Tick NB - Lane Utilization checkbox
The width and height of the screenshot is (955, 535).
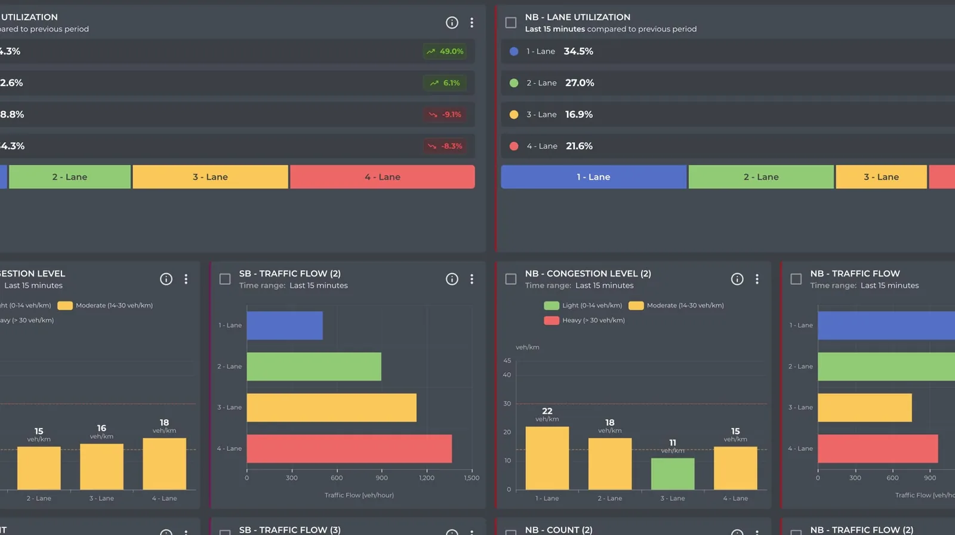click(x=511, y=23)
